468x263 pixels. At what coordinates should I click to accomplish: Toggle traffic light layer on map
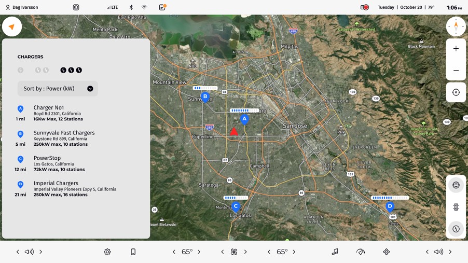tap(456, 207)
